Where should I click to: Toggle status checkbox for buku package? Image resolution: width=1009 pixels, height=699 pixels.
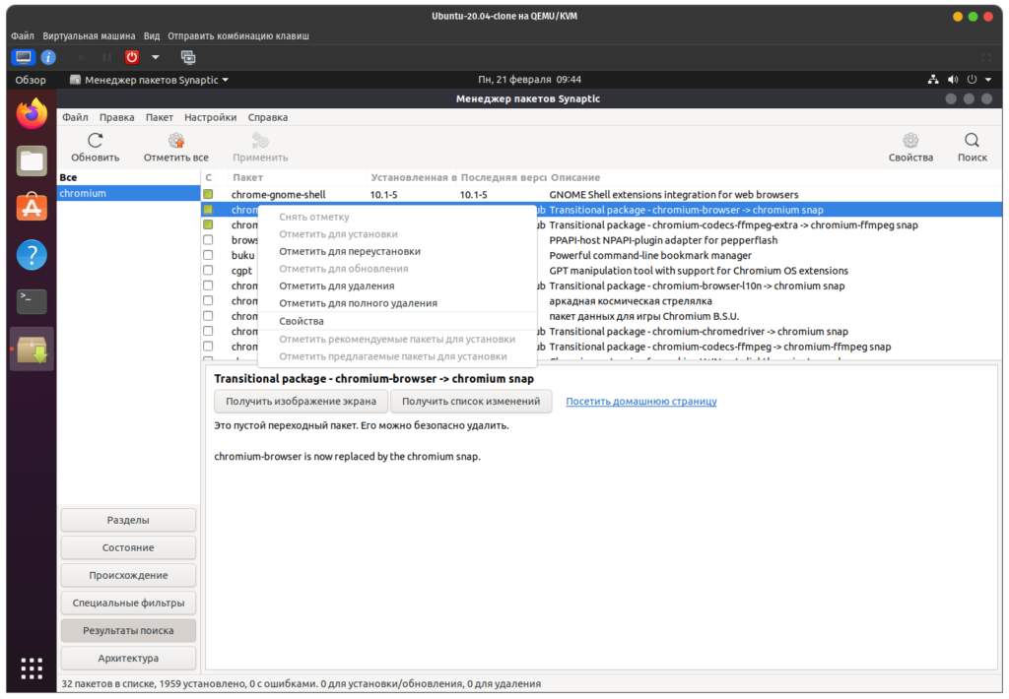tap(208, 256)
